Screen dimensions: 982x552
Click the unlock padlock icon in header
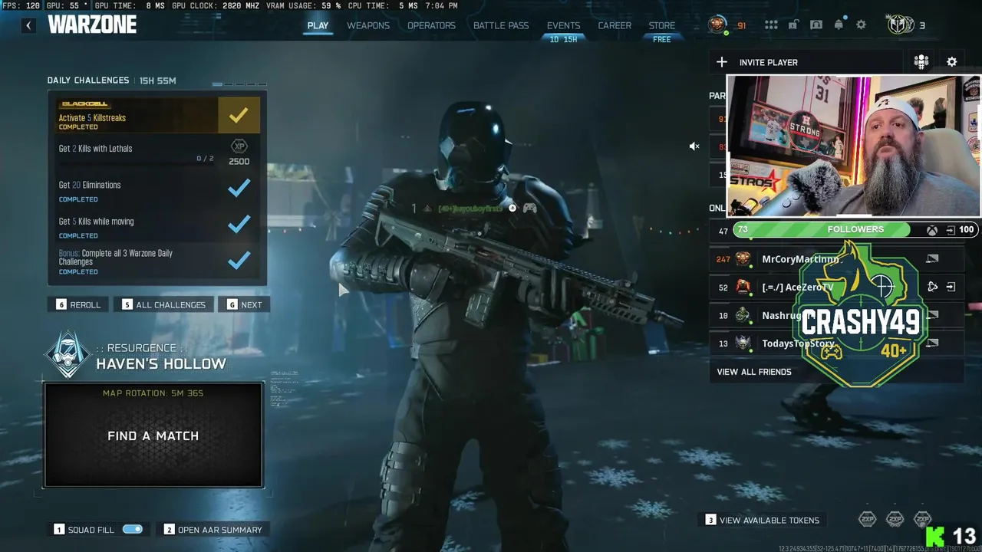793,25
